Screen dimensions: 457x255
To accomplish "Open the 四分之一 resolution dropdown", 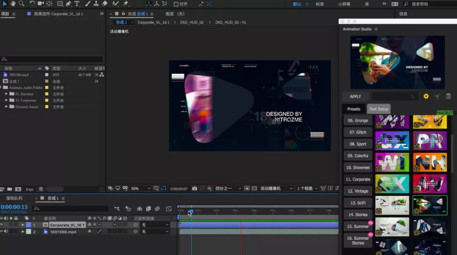I will pyautogui.click(x=228, y=188).
